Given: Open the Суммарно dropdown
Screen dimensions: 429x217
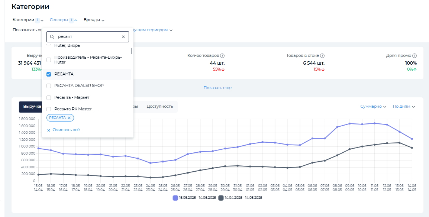Looking at the screenshot, I should [373, 107].
